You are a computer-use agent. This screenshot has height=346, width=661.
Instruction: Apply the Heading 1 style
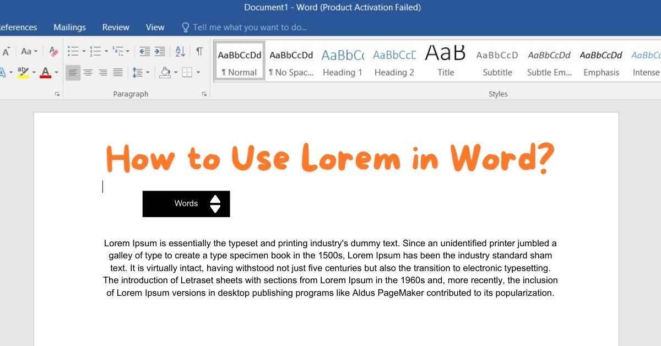tap(343, 61)
